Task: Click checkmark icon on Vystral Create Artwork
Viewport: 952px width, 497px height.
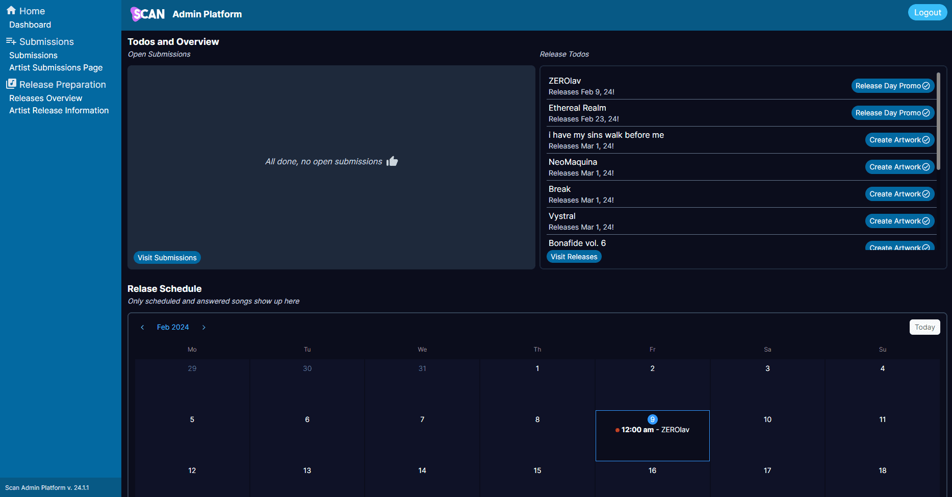Action: 926,221
